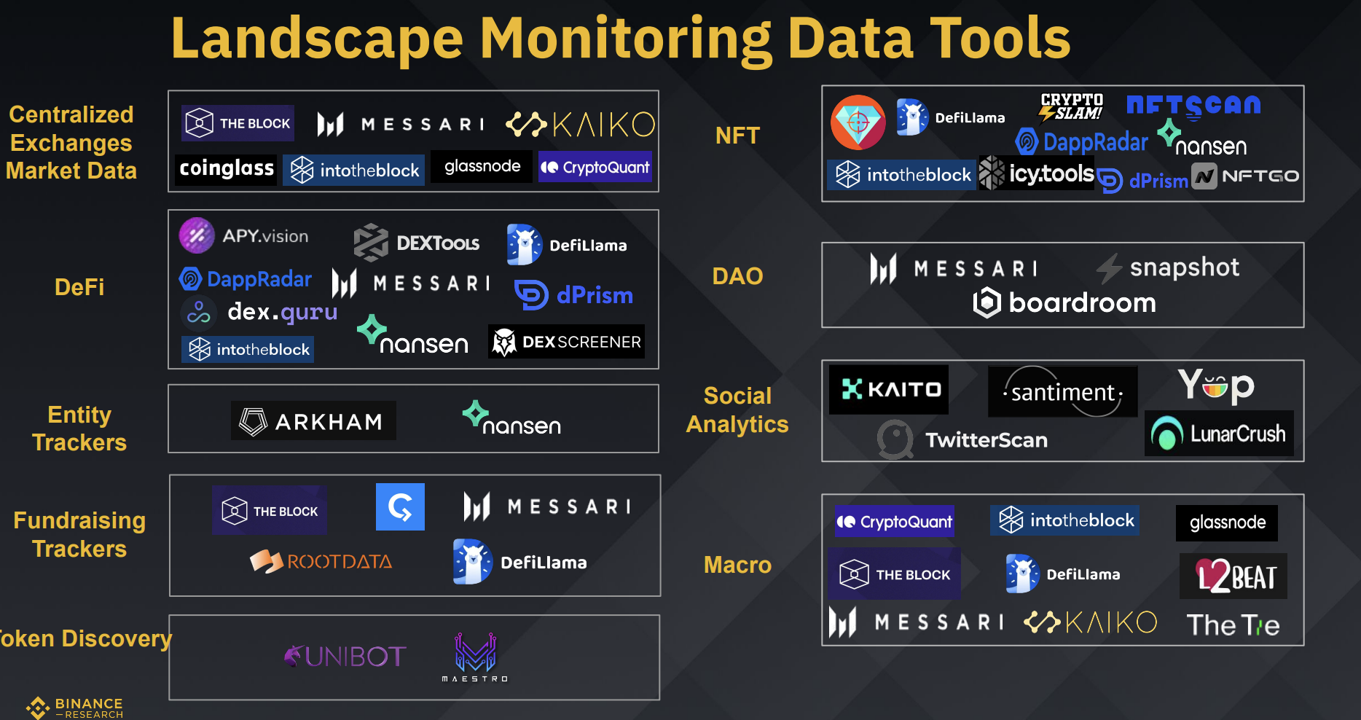Click the blue G logo in Fundraising Trackers
Viewport: 1361px width, 720px height.
click(400, 507)
